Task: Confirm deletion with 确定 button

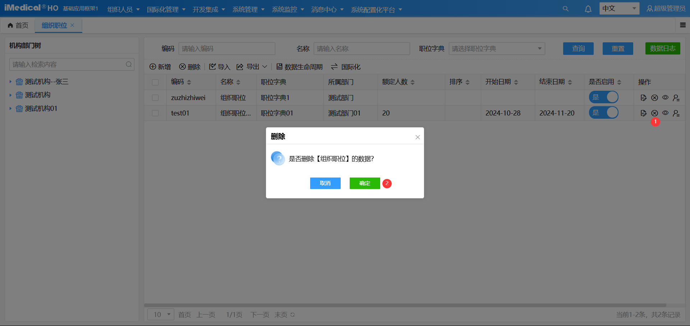Action: [x=364, y=183]
